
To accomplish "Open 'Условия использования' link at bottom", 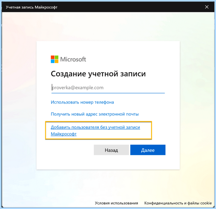I will tap(116, 203).
